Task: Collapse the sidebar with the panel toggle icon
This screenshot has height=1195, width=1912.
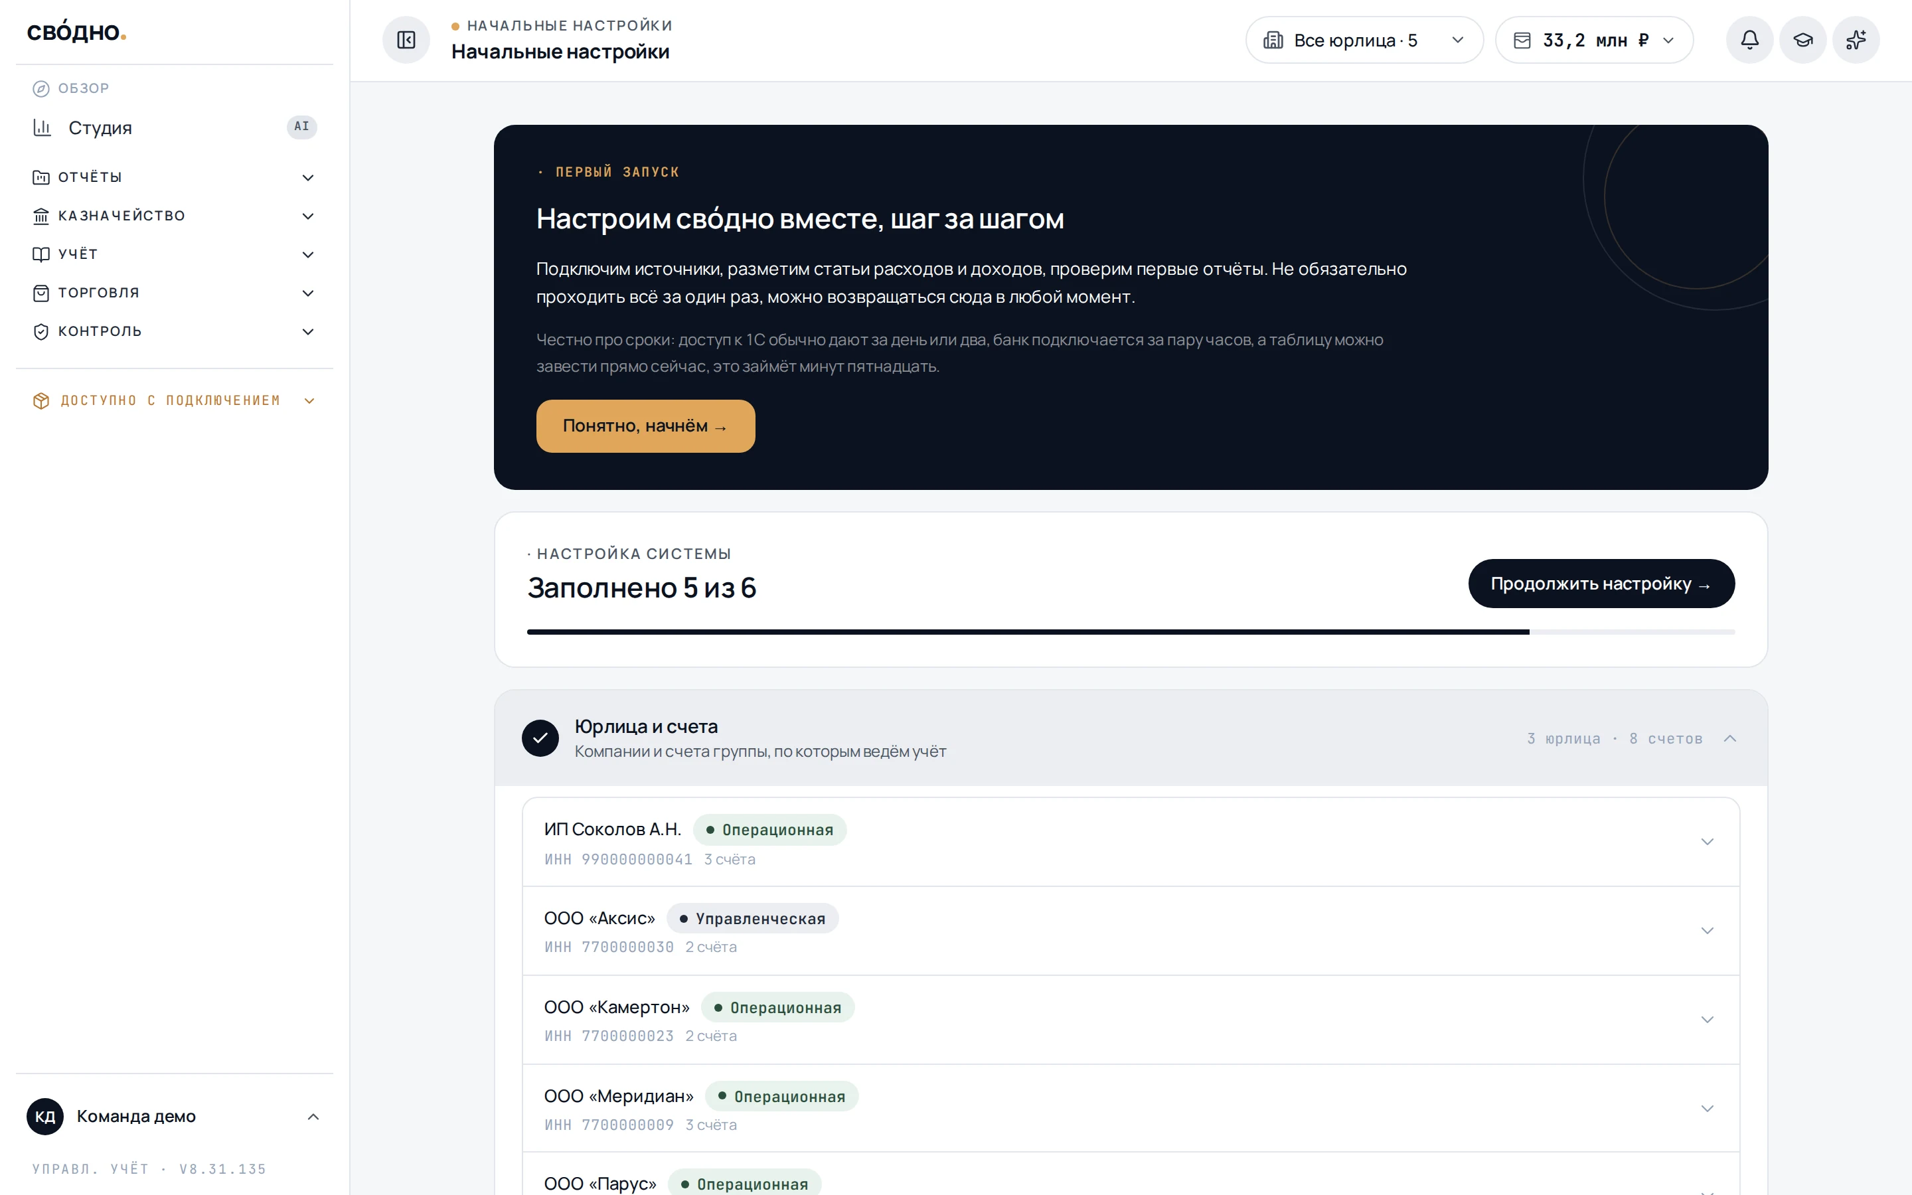Action: tap(406, 40)
